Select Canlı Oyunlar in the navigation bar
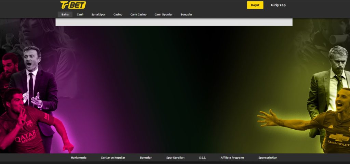This screenshot has height=164, width=350. (x=163, y=15)
